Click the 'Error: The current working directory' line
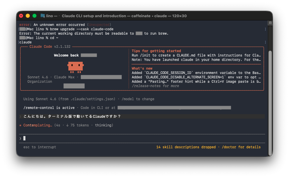This screenshot has width=289, height=178. click(94, 34)
